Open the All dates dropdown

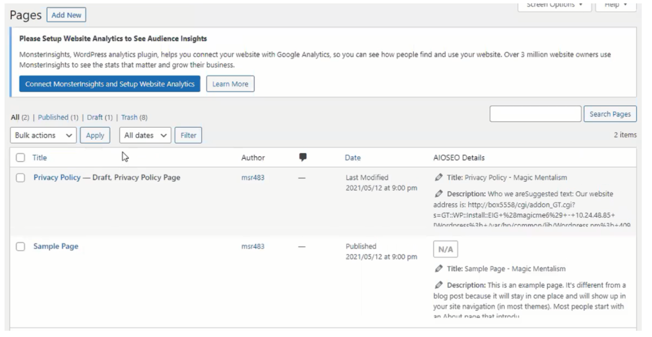(x=145, y=135)
